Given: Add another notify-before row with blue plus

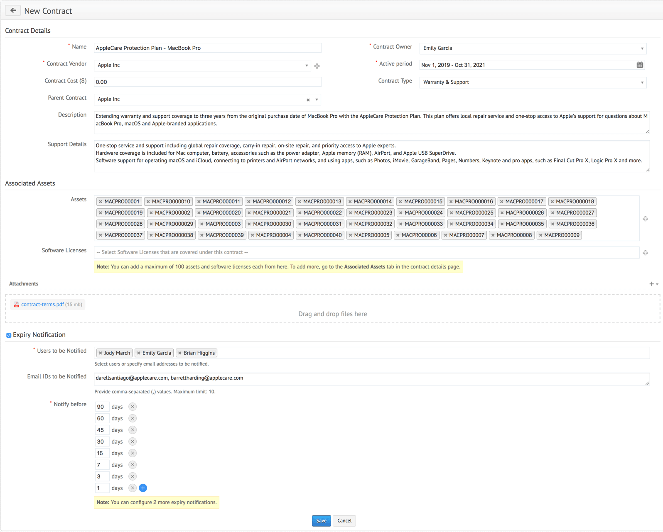Looking at the screenshot, I should pos(143,488).
